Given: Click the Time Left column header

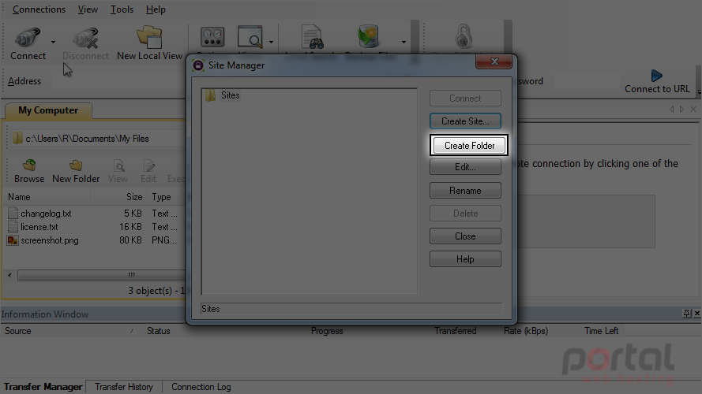Looking at the screenshot, I should pos(601,331).
